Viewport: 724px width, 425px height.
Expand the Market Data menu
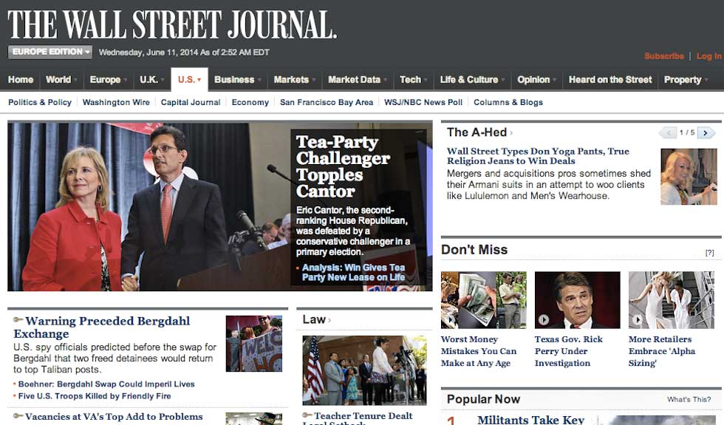[x=358, y=80]
